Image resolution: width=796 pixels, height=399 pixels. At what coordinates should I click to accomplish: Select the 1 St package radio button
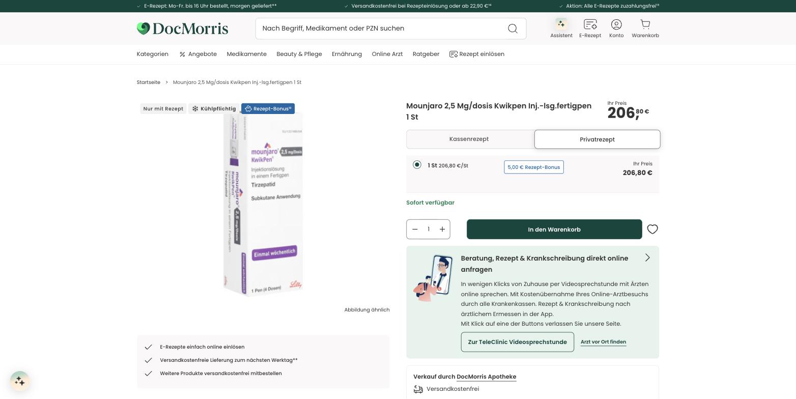417,165
